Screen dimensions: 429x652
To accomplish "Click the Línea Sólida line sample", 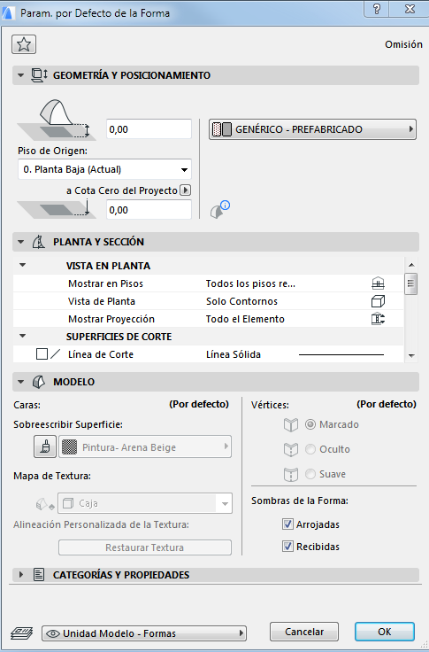I will [341, 354].
